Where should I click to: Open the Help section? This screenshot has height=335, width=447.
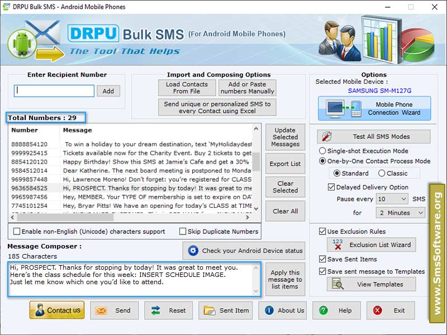tap(336, 310)
